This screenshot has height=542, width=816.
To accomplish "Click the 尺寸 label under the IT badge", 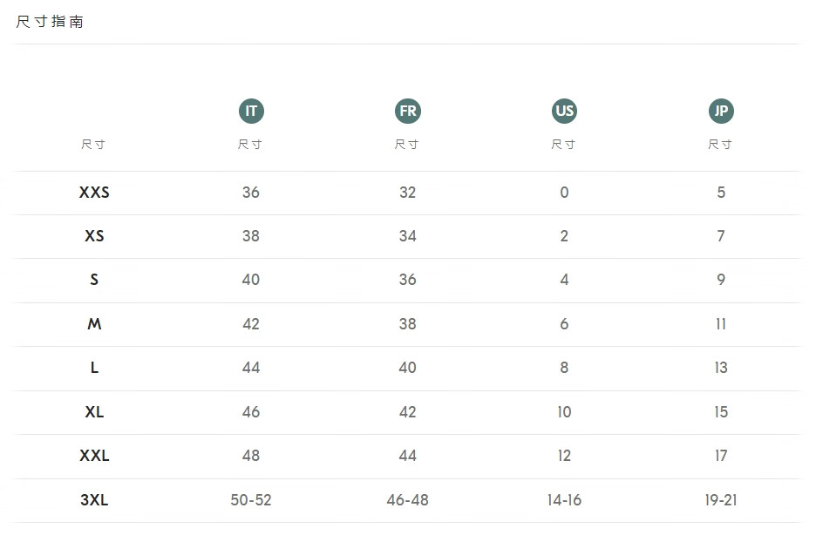I will click(x=250, y=145).
